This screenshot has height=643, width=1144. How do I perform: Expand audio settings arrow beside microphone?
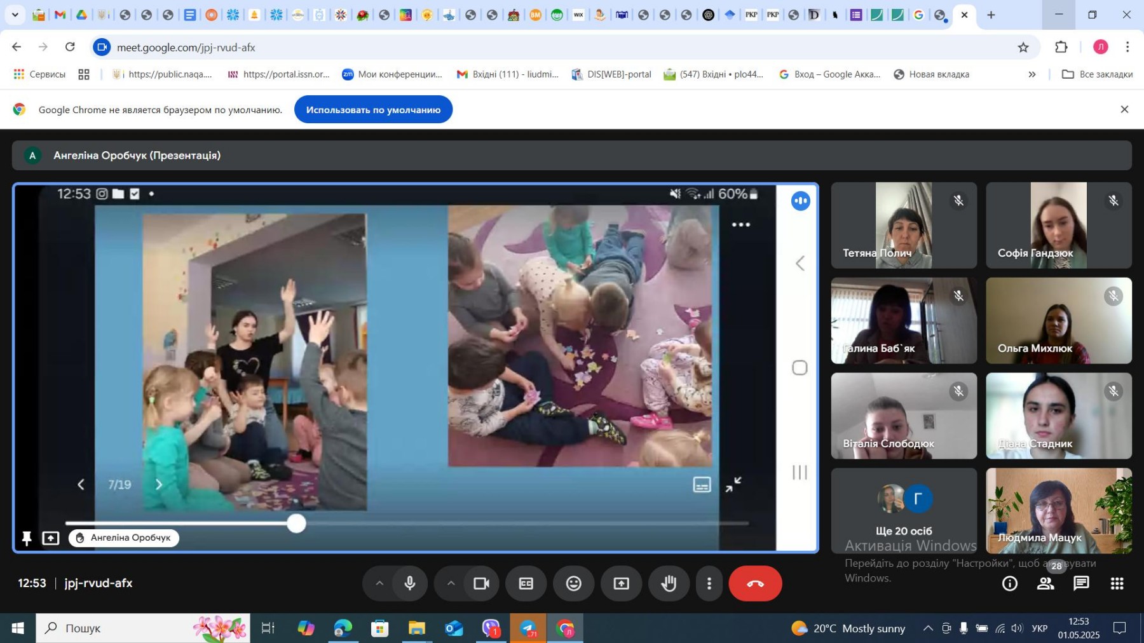click(x=379, y=583)
